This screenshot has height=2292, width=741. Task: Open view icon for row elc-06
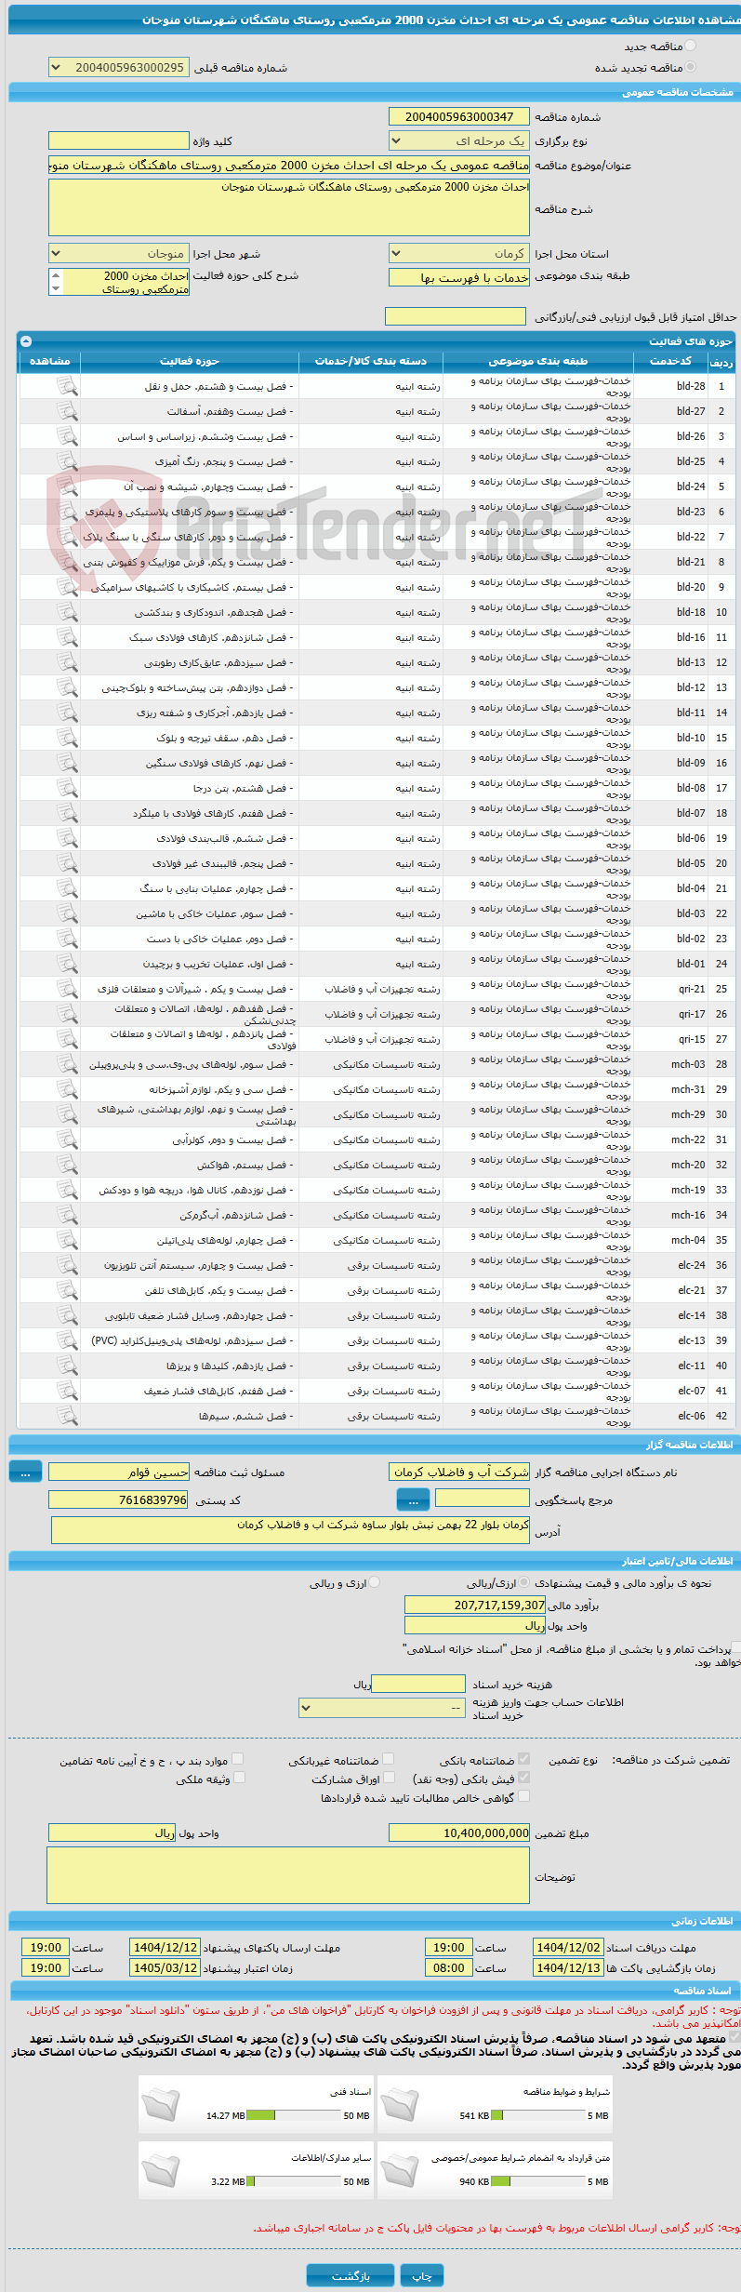coord(67,1416)
